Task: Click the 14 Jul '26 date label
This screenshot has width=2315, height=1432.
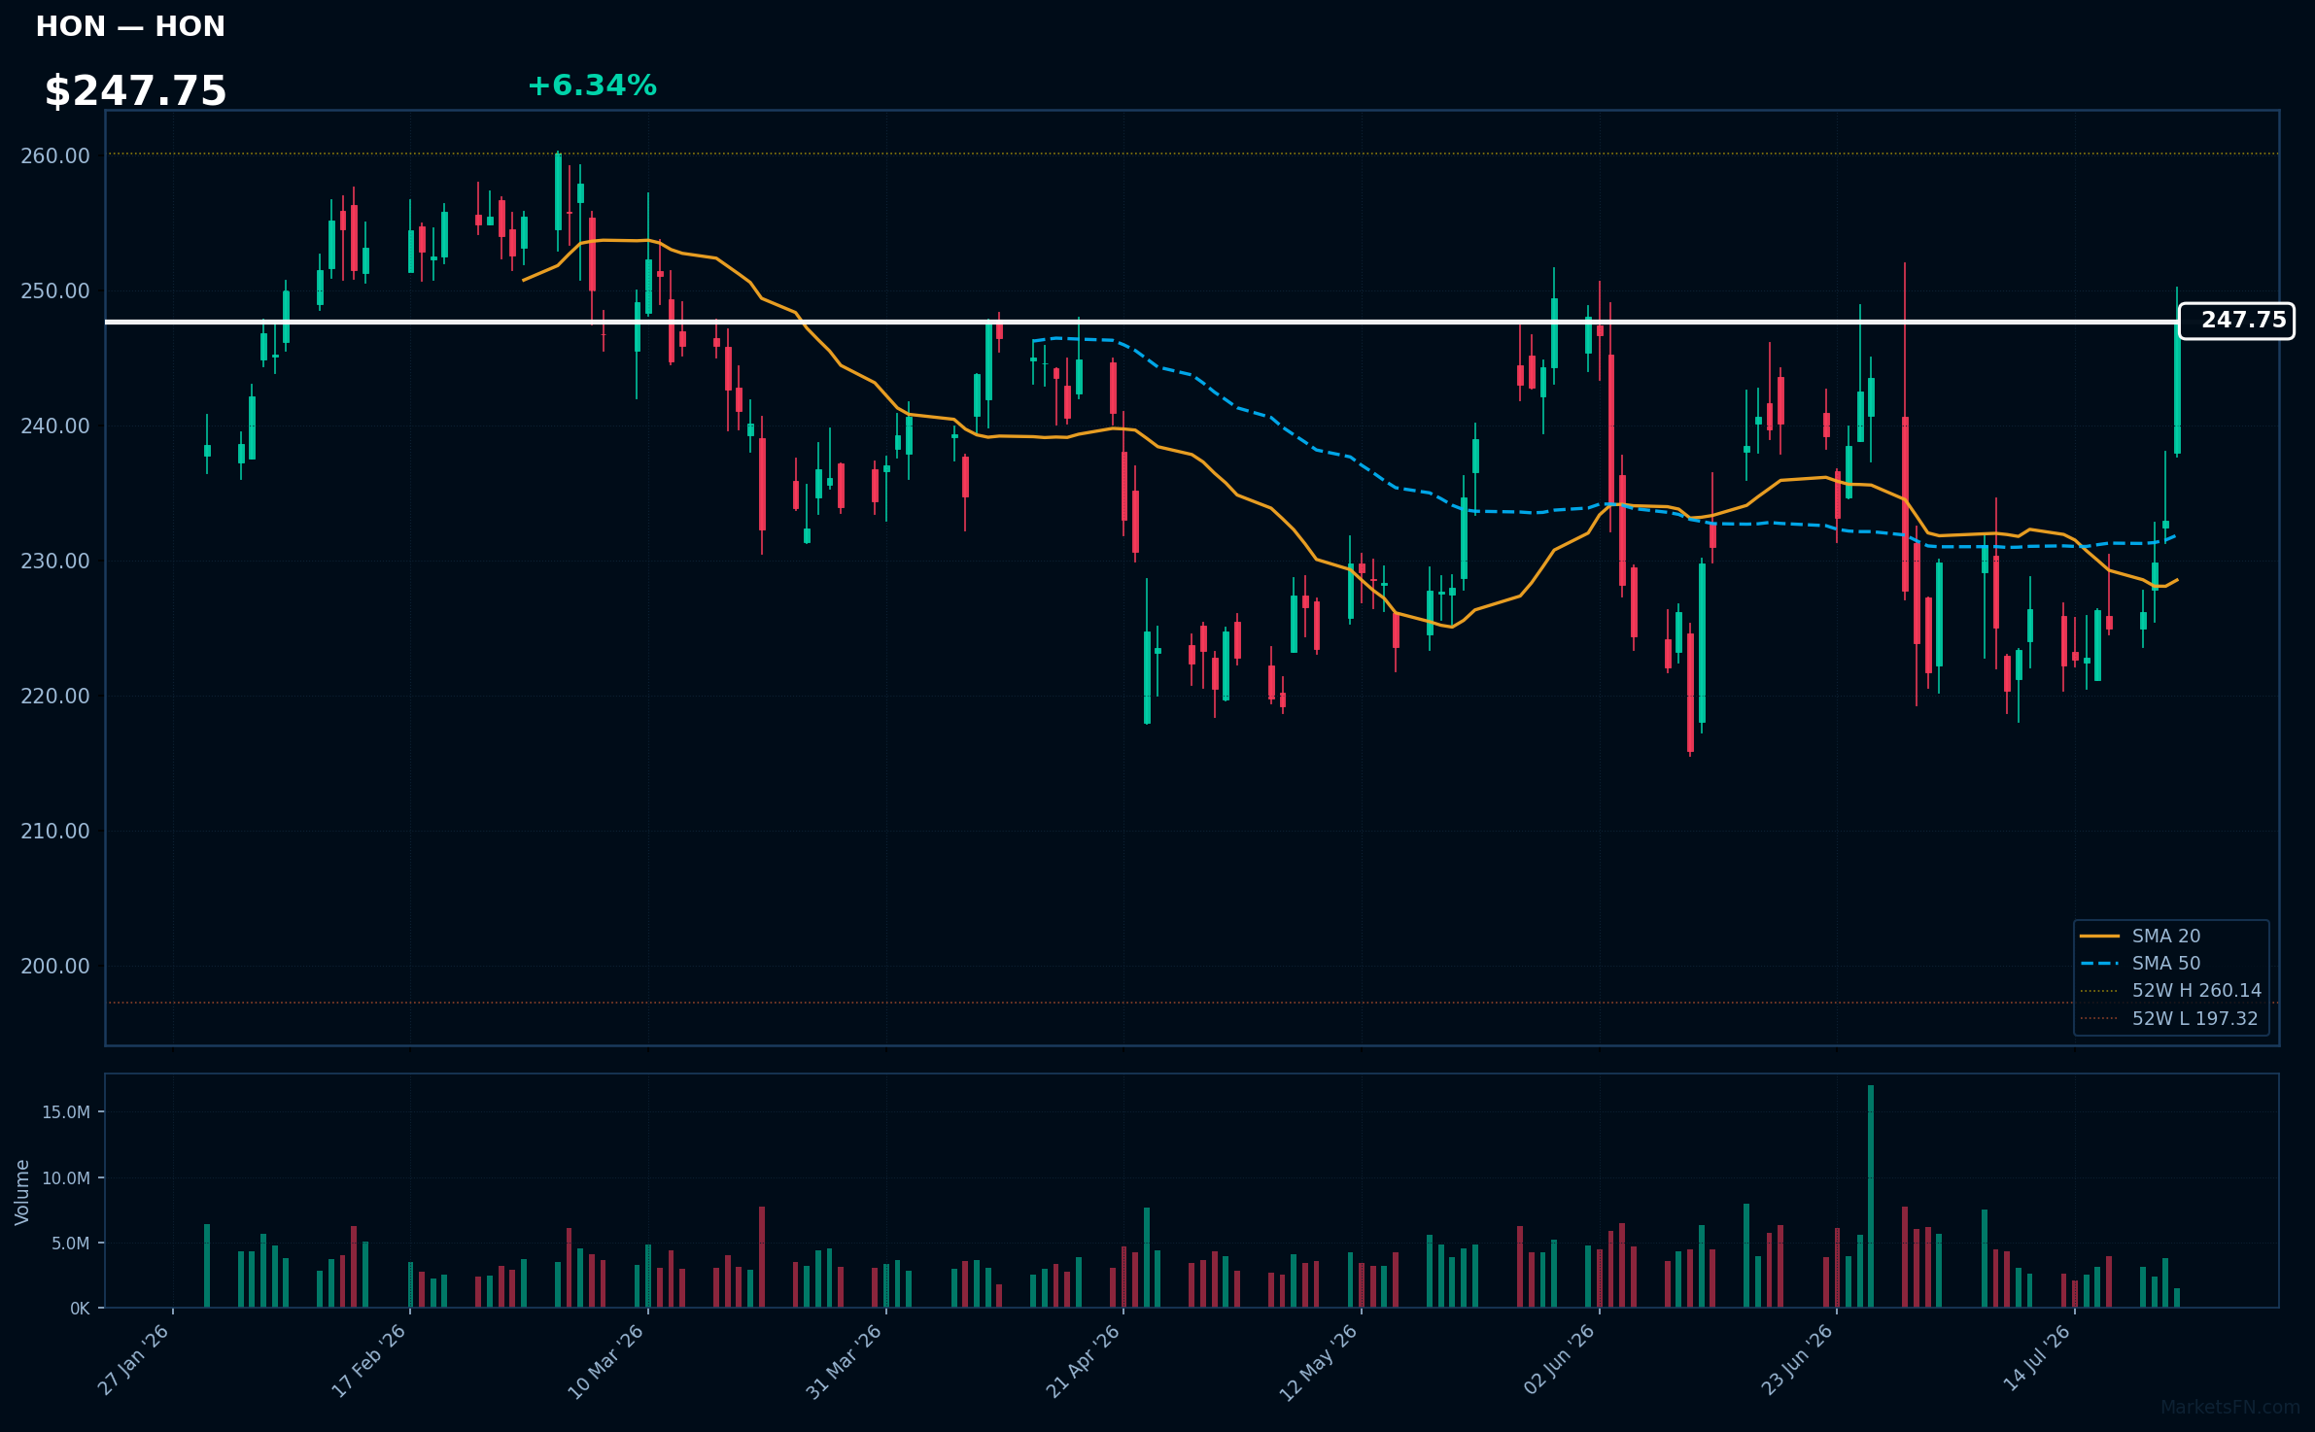Action: coord(2038,1358)
